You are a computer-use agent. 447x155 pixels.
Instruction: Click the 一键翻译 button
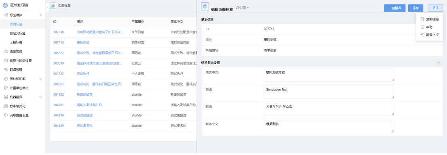click(394, 8)
